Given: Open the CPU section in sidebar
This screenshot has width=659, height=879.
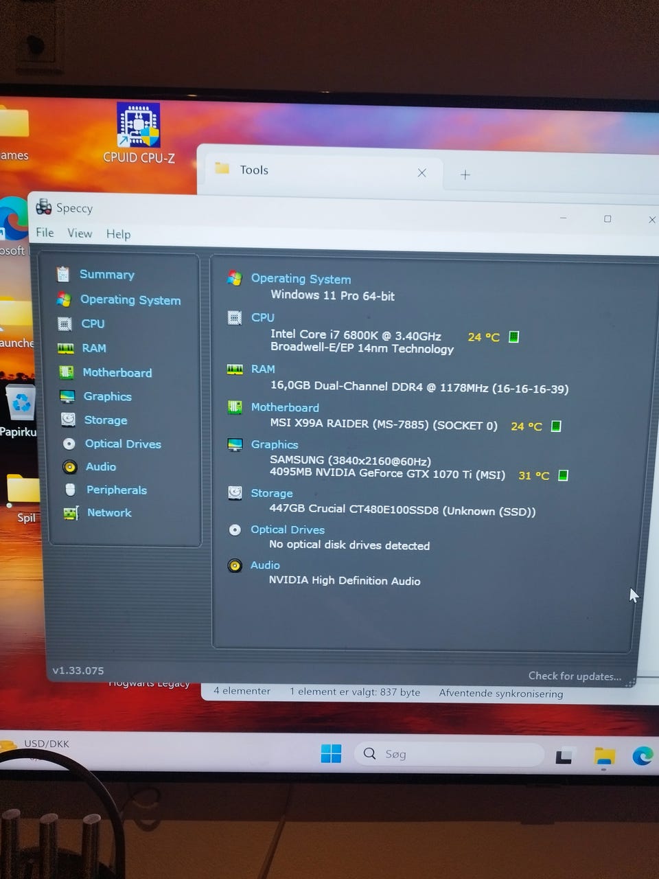Looking at the screenshot, I should click(93, 323).
